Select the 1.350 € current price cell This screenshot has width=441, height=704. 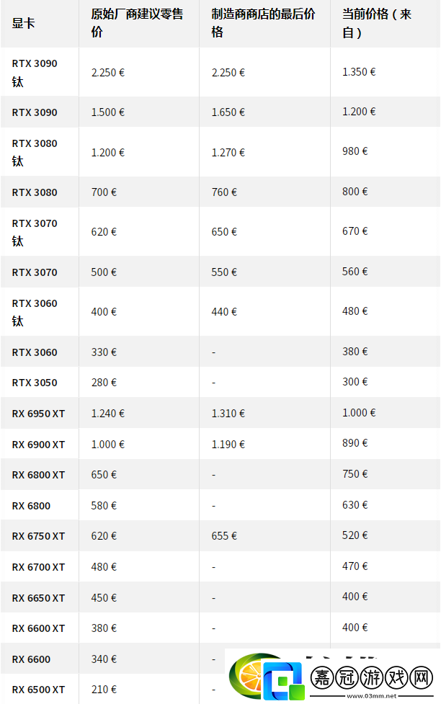pos(359,72)
